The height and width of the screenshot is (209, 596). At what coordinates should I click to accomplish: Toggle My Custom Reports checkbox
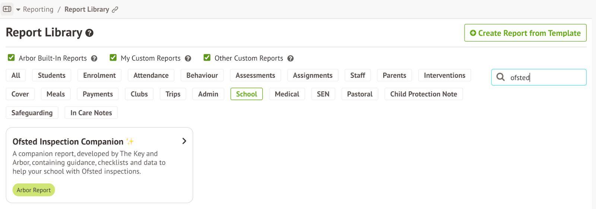113,58
